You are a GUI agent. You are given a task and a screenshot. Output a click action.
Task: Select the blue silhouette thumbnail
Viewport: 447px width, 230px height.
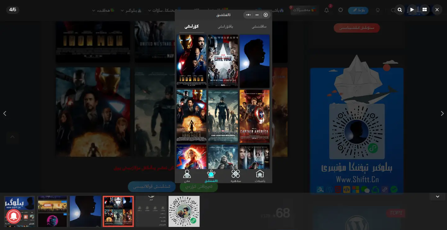[x=85, y=211]
